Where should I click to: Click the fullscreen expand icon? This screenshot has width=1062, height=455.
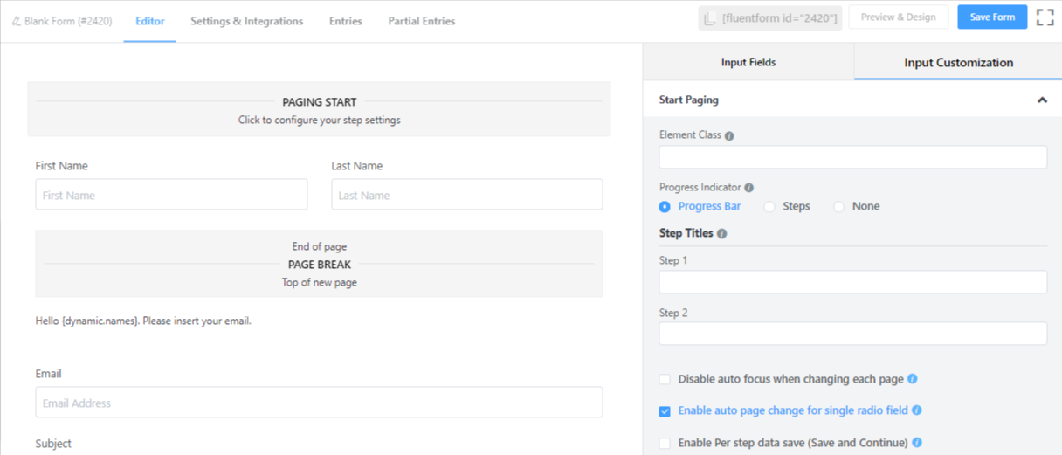pyautogui.click(x=1045, y=17)
